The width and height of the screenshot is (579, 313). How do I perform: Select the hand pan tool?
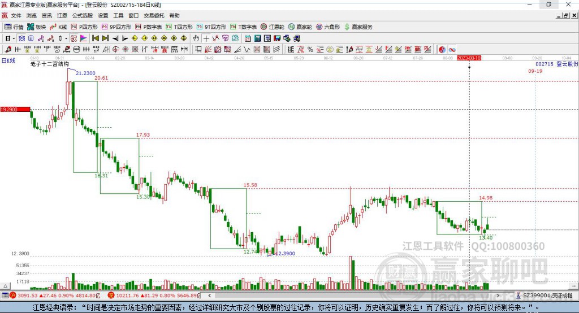coord(196,38)
